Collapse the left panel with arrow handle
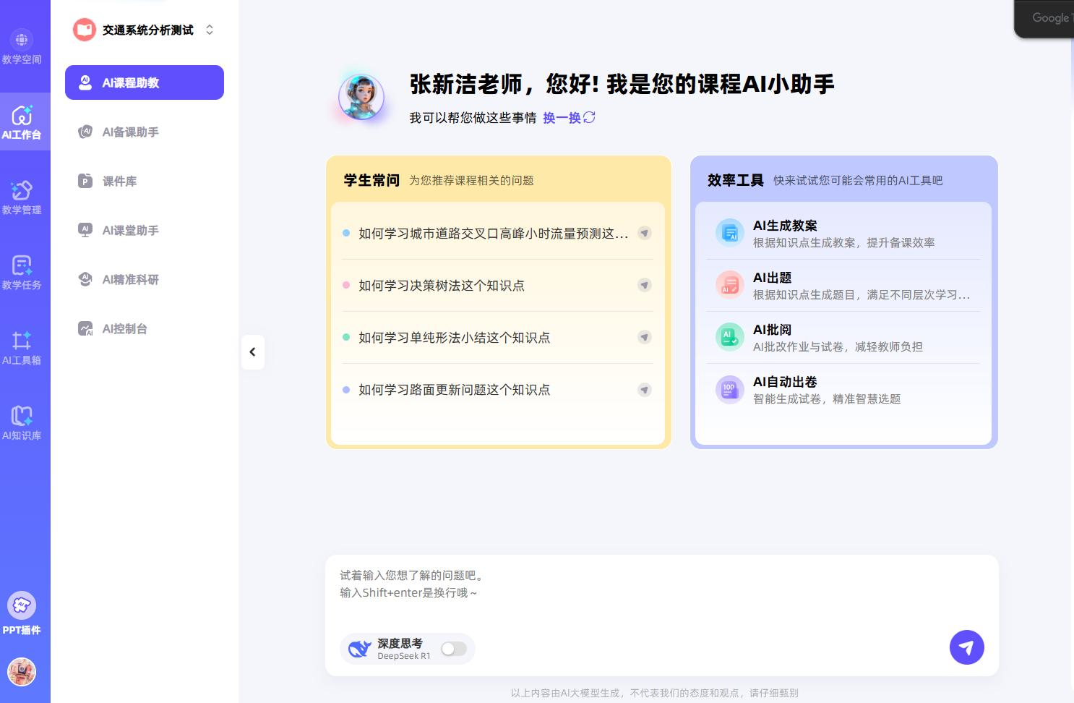The image size is (1074, 703). [x=252, y=352]
